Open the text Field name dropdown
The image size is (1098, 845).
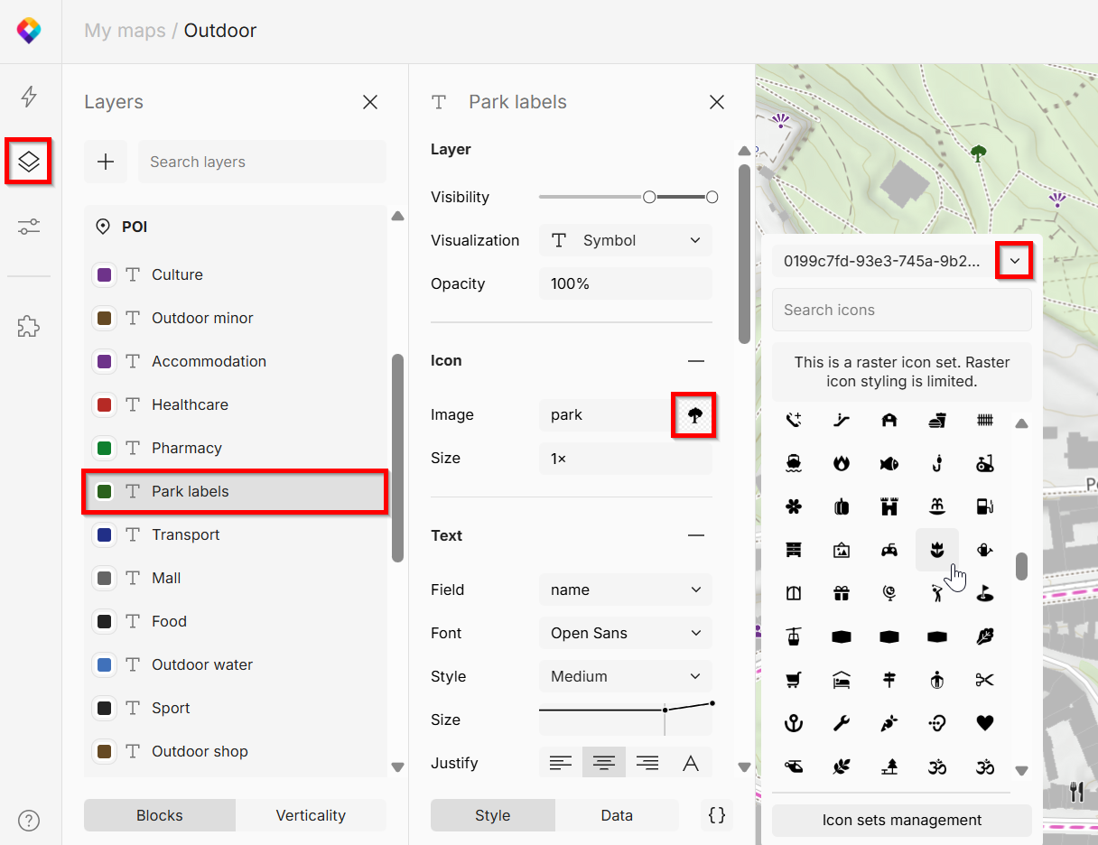pyautogui.click(x=626, y=590)
